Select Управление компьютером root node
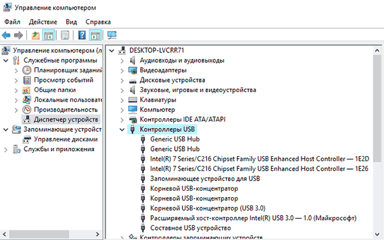Image resolution: width=384 pixels, height=240 pixels. [58, 51]
